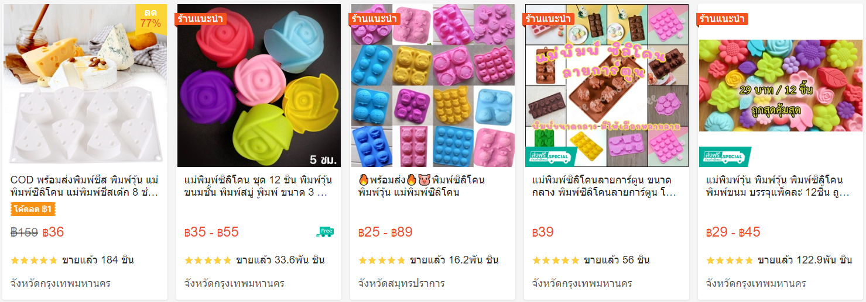
Task: Open the colorful rose molds image
Action: tap(259, 86)
